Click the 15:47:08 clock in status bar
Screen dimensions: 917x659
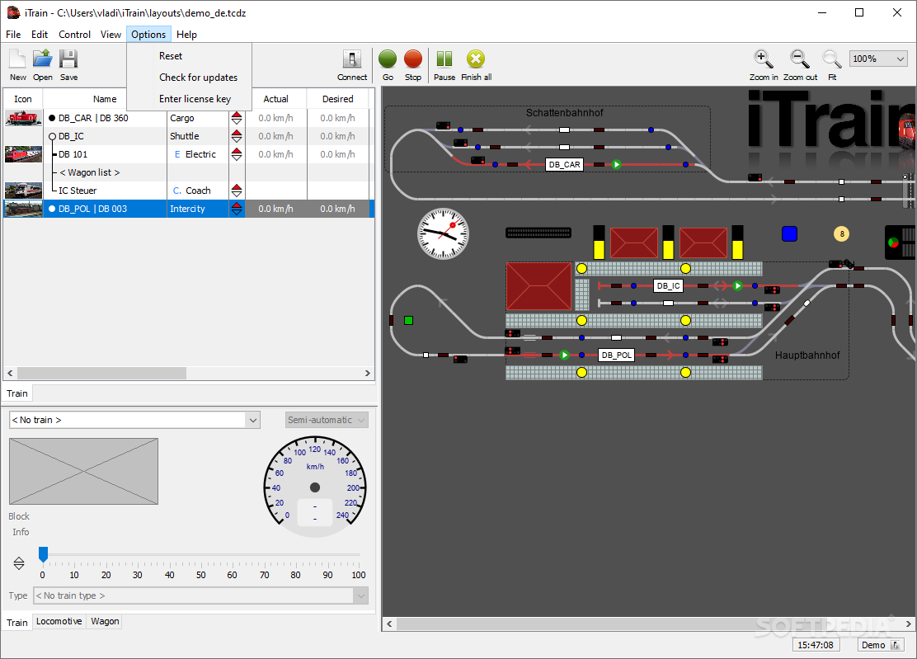[816, 645]
